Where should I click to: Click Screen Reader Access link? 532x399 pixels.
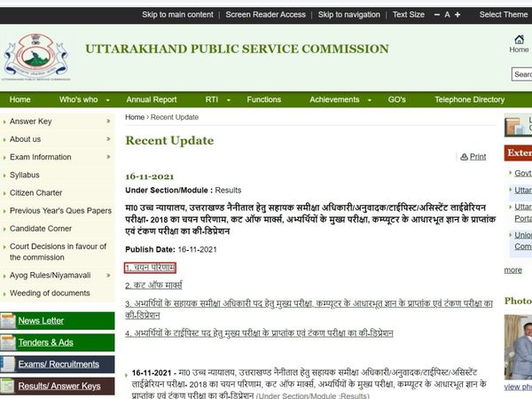265,14
